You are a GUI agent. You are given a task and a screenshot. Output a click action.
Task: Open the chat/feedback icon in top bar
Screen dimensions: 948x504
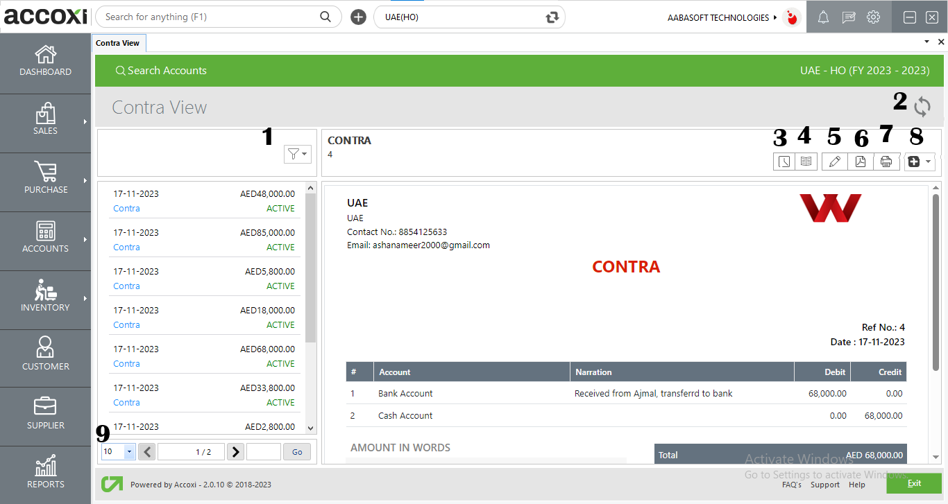[848, 17]
